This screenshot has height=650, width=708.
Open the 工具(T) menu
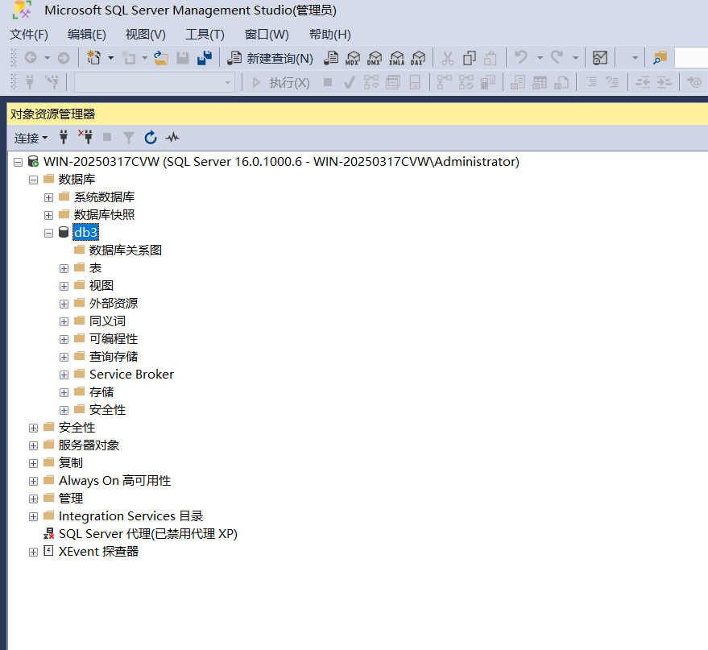(x=205, y=35)
